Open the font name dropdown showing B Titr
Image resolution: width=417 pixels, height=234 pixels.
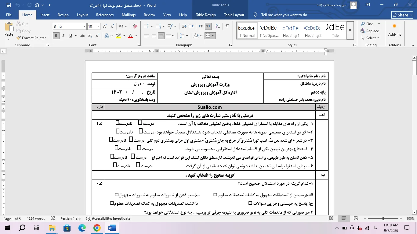point(84,27)
